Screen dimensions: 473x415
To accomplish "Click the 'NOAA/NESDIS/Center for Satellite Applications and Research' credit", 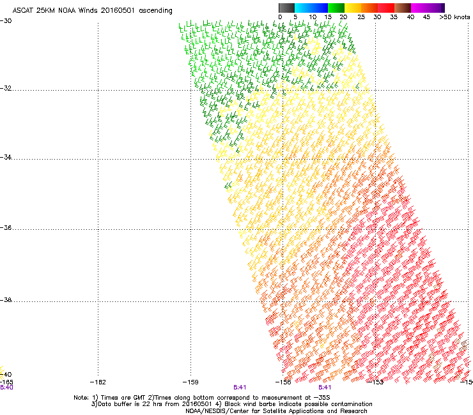I will [276, 411].
